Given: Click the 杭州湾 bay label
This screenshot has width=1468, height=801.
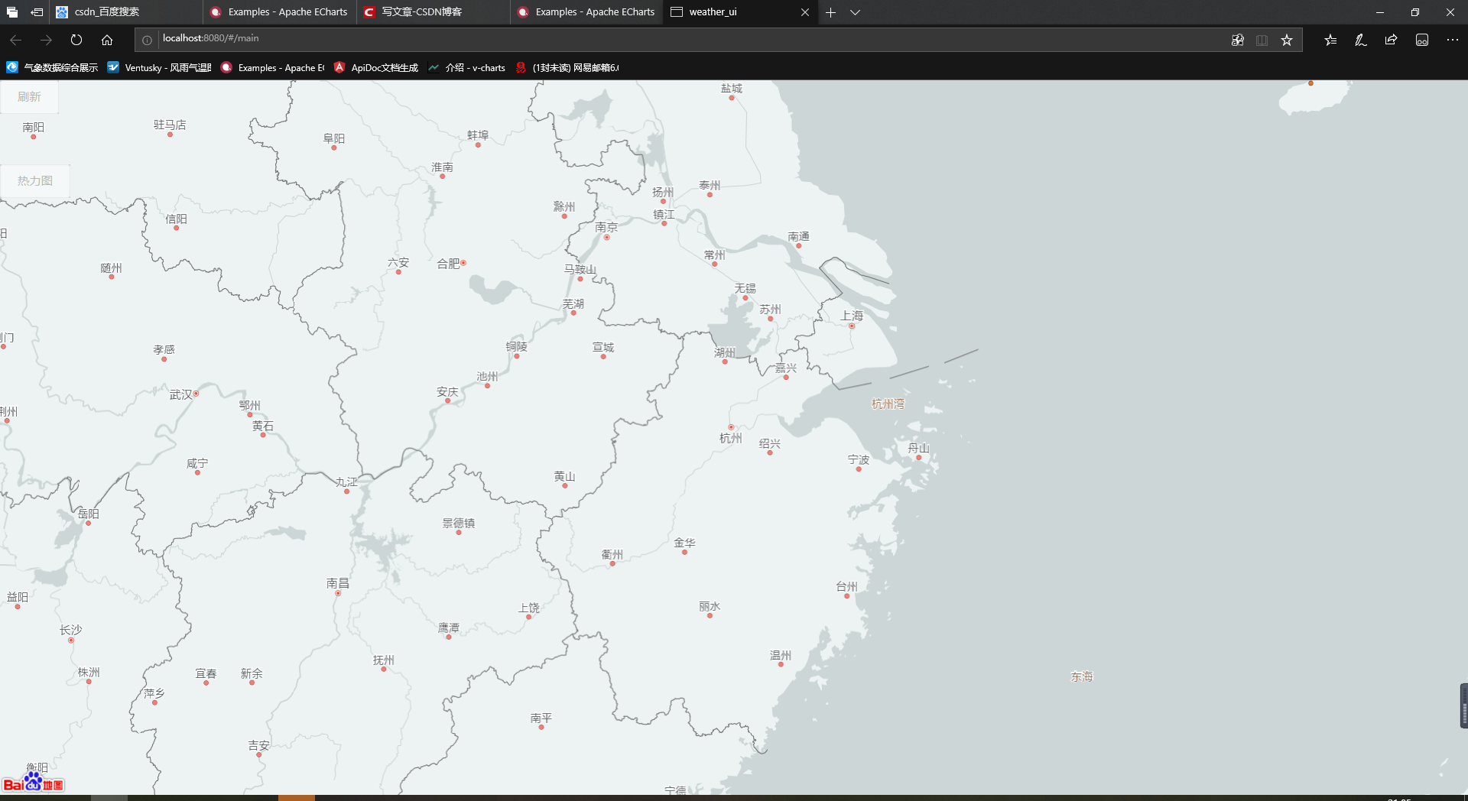Looking at the screenshot, I should pos(888,404).
